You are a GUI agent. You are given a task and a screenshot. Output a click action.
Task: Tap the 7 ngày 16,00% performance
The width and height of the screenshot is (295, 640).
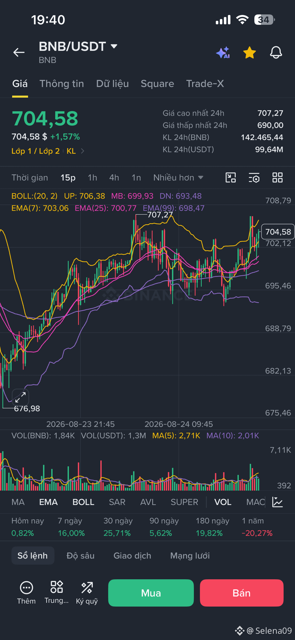71,527
